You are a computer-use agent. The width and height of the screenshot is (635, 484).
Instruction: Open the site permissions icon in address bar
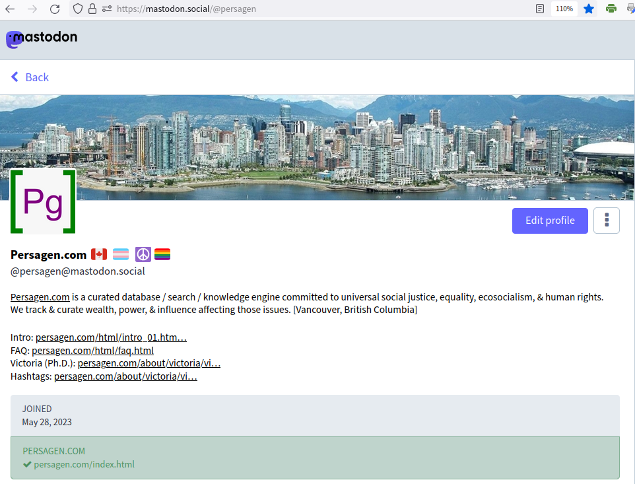pyautogui.click(x=107, y=9)
